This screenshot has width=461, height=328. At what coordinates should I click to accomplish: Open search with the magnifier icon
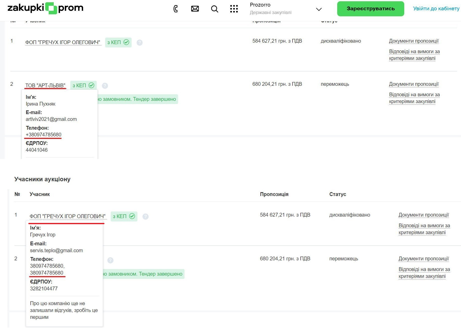tap(214, 9)
